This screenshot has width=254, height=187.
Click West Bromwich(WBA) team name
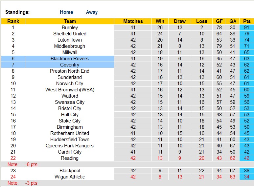70,90
